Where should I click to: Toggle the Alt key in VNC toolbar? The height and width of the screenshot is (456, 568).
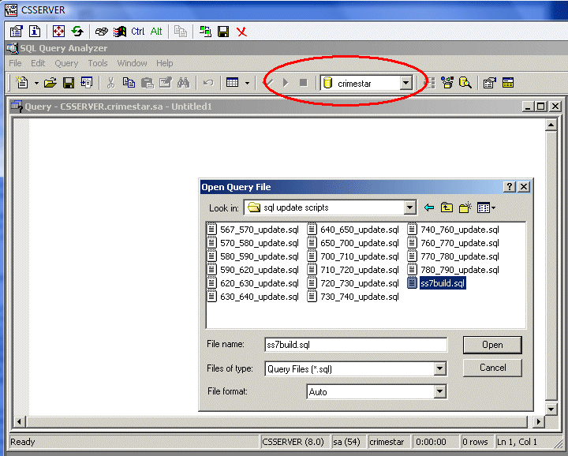(156, 32)
